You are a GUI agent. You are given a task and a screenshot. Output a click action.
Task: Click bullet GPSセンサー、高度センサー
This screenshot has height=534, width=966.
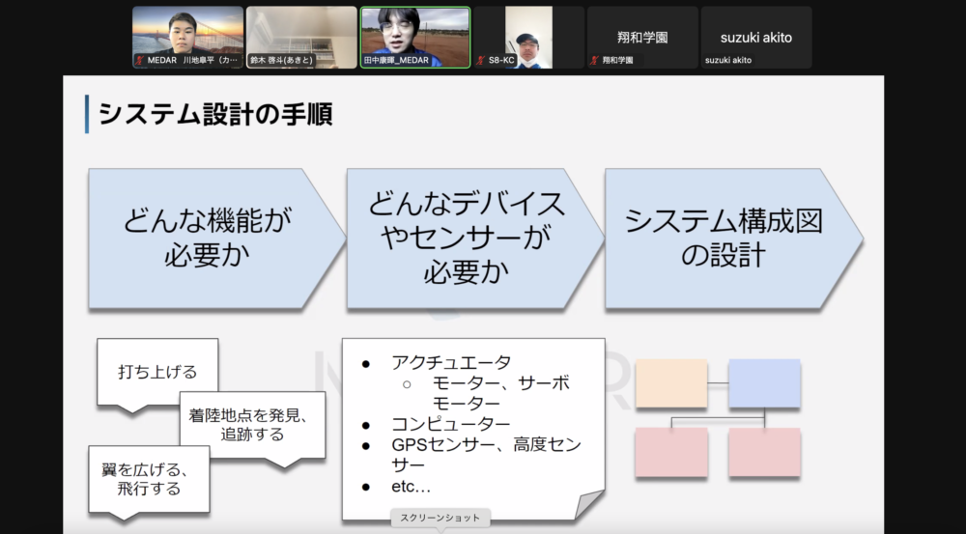click(486, 454)
